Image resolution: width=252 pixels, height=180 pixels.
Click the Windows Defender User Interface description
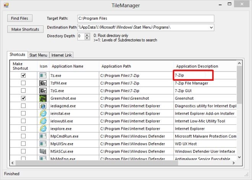[x=205, y=151]
